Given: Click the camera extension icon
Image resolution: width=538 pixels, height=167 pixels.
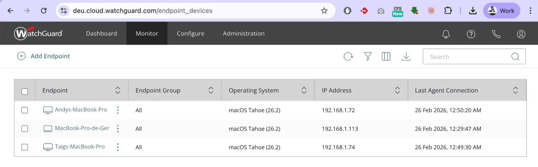Looking at the screenshot, I should click(381, 11).
